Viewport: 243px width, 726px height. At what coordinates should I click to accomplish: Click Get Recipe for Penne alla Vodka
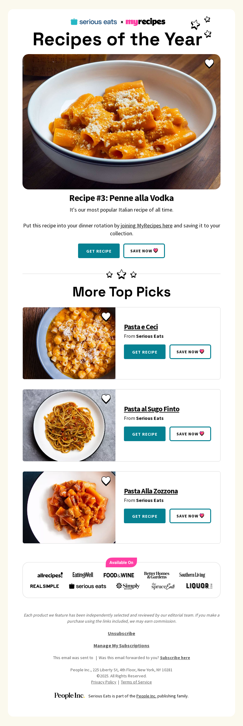99,251
